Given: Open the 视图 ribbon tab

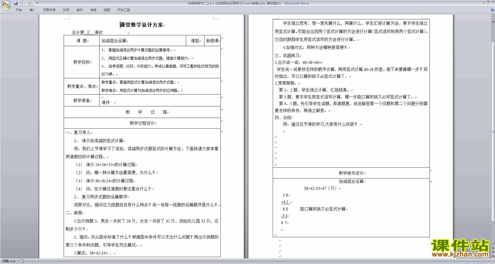Looking at the screenshot, I should click(107, 10).
